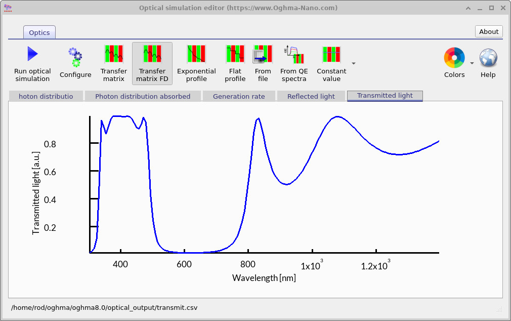Select the From file generation option
Screen dimensions: 511x321
pyautogui.click(x=263, y=63)
